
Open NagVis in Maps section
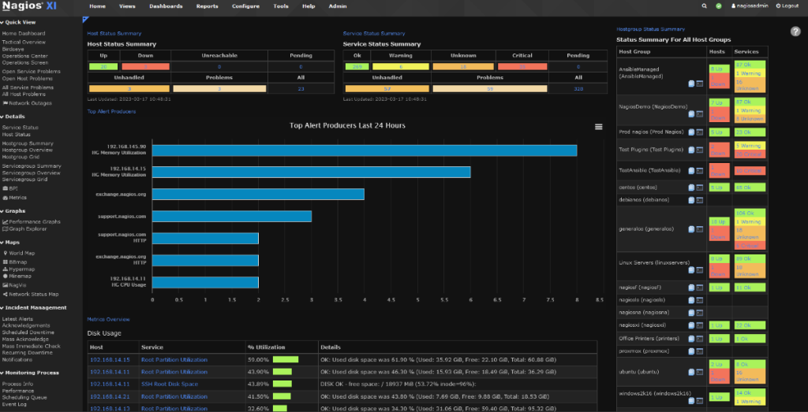coord(14,284)
